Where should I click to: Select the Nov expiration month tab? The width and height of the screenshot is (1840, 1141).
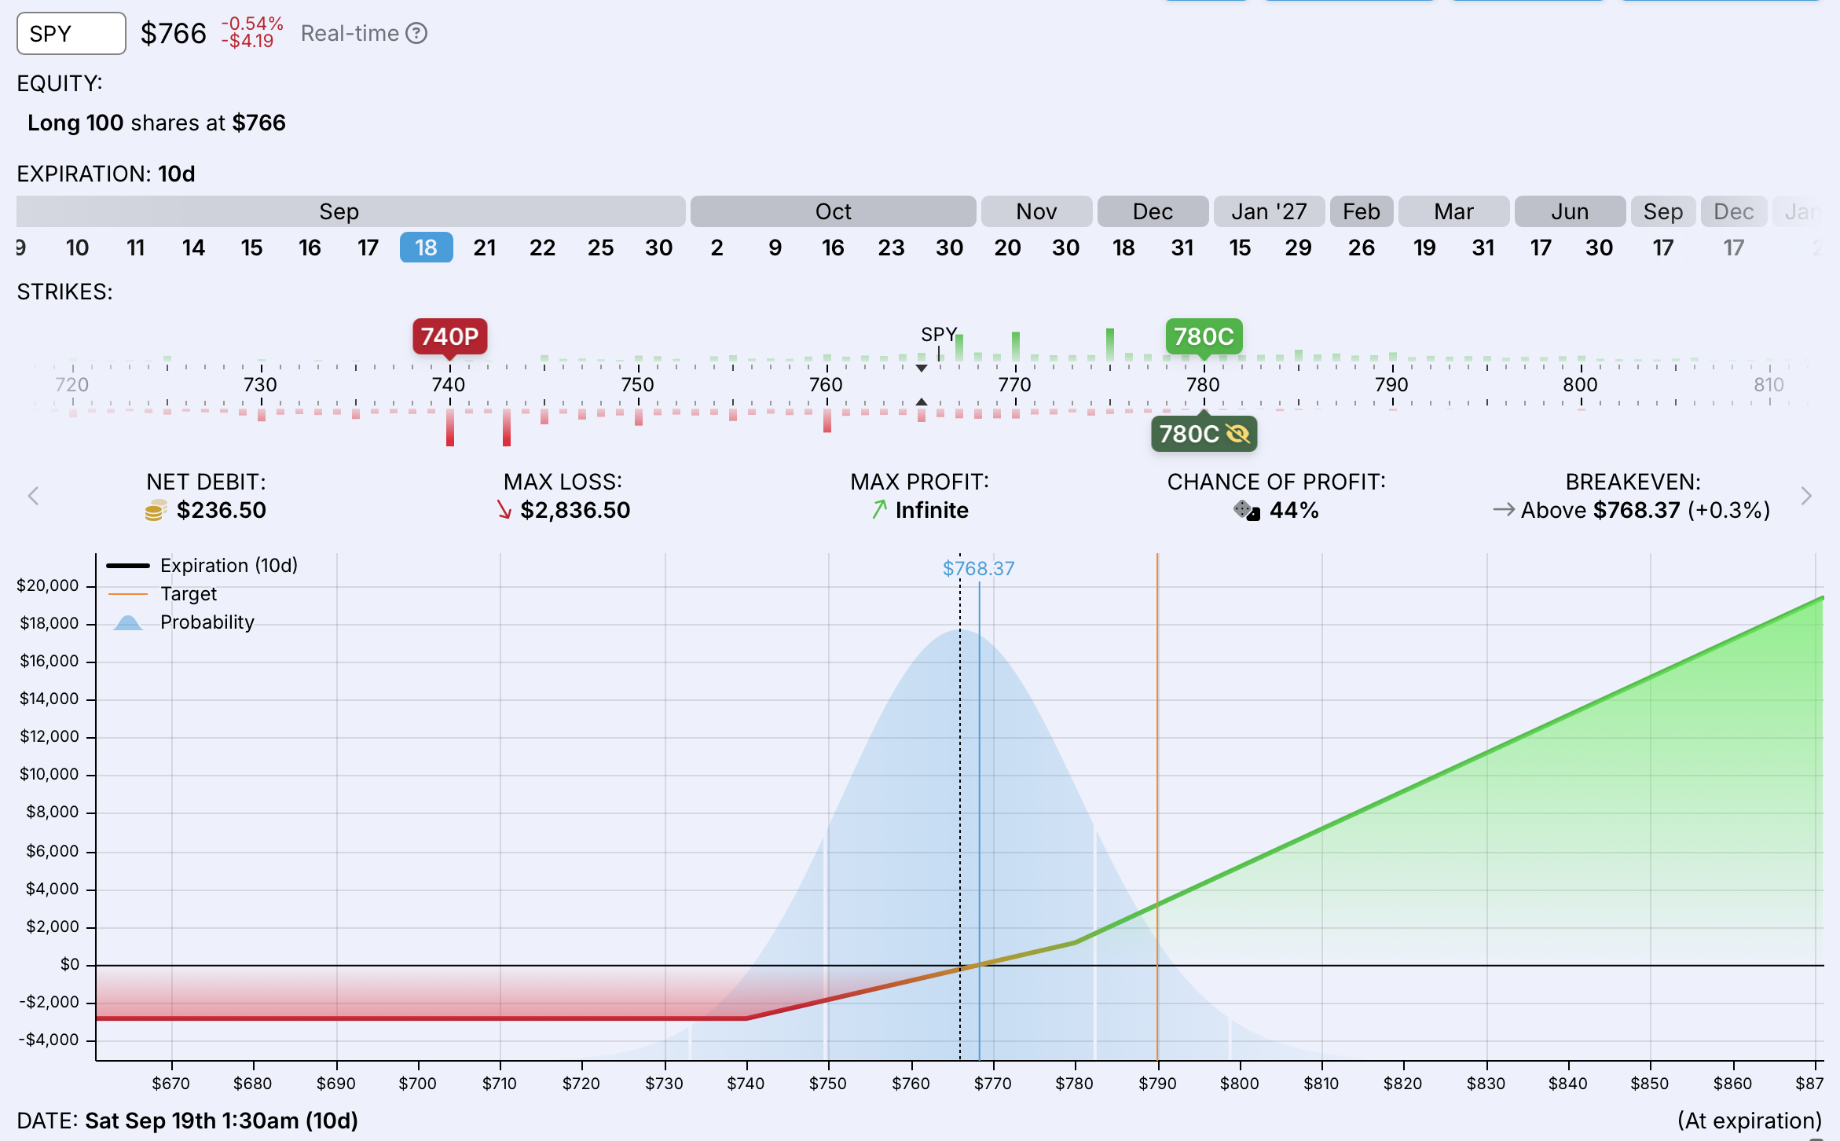(x=1036, y=211)
